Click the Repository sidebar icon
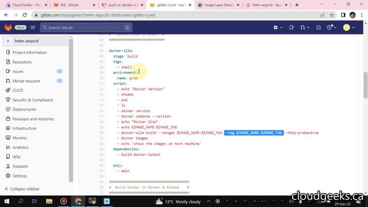Viewport: 368px width, 207px height. [8, 62]
